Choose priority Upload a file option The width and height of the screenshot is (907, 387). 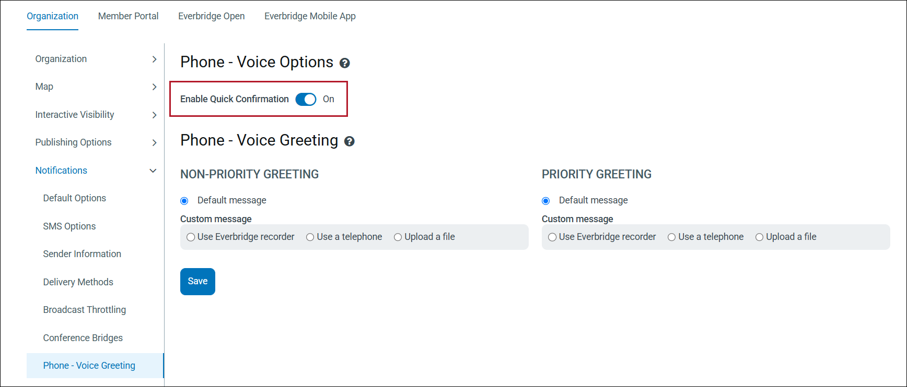pyautogui.click(x=760, y=237)
